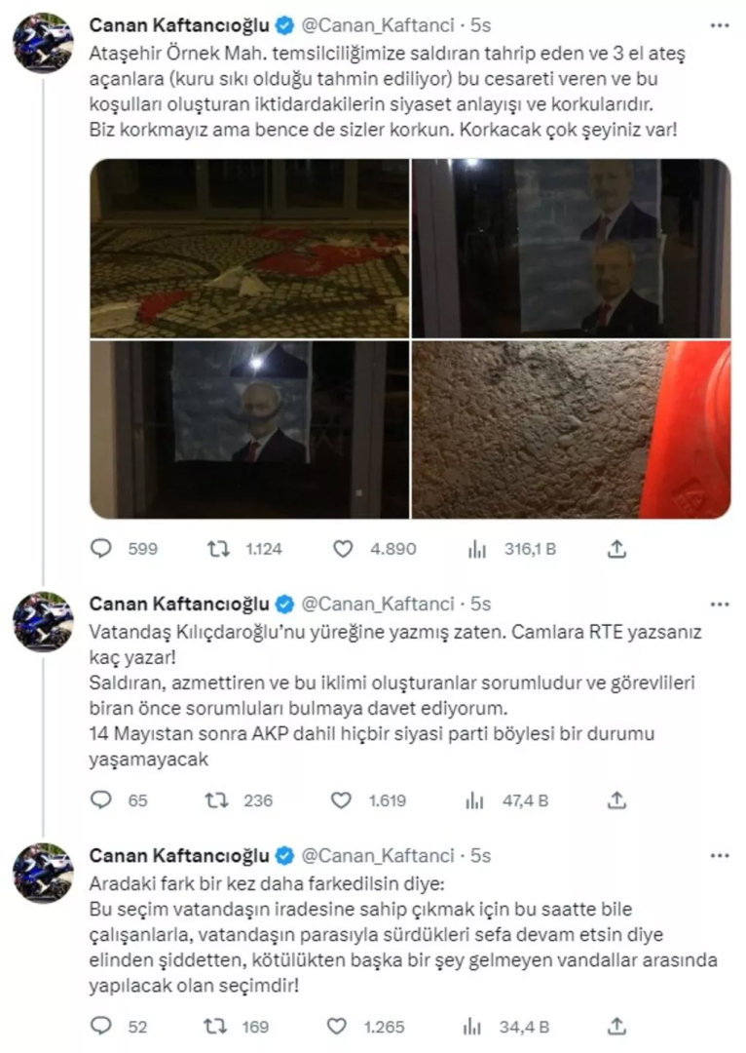This screenshot has width=746, height=1053.
Task: Open Canan Kaftancıoğlu's name on first tweet
Action: point(179,24)
